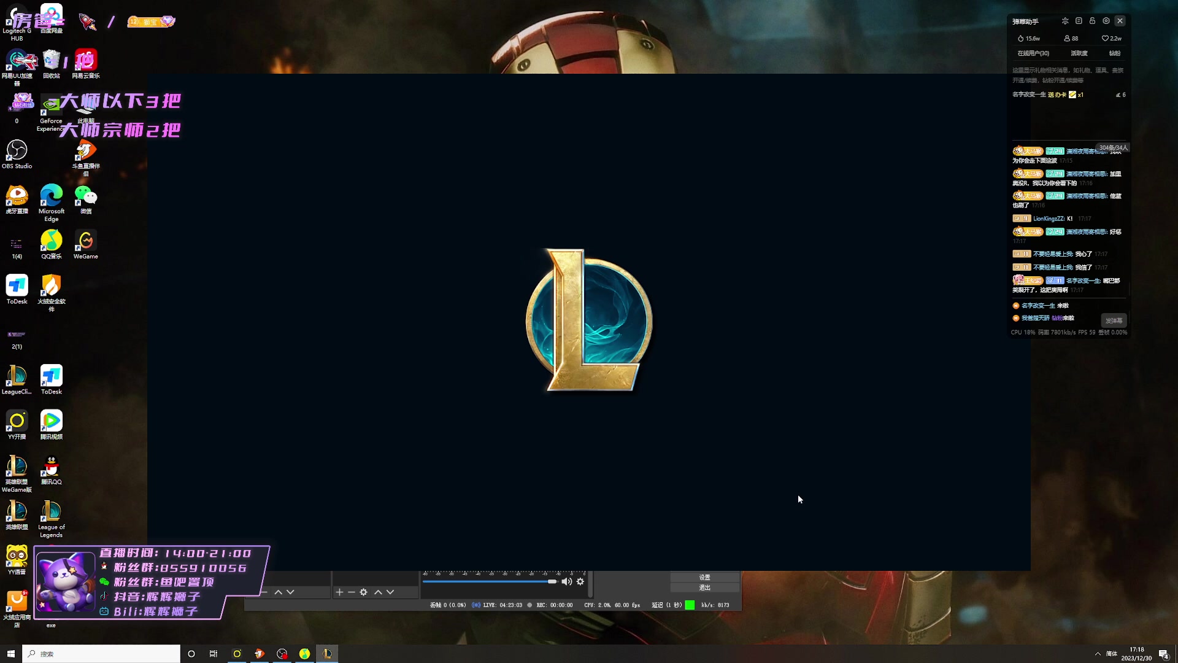Open the 网易云音乐 desktop icon
Viewport: 1178px width, 663px height.
tap(86, 64)
